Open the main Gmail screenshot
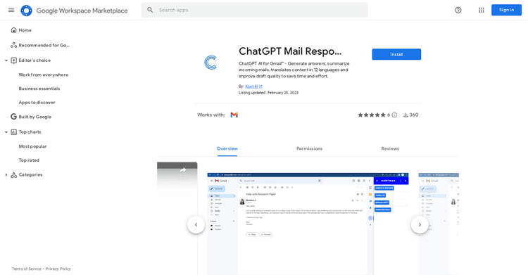This screenshot has height=275, width=528. pos(308,224)
